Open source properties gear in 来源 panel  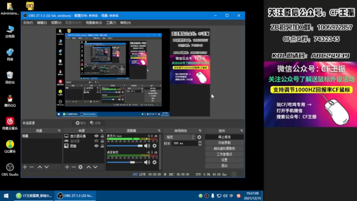(80, 167)
